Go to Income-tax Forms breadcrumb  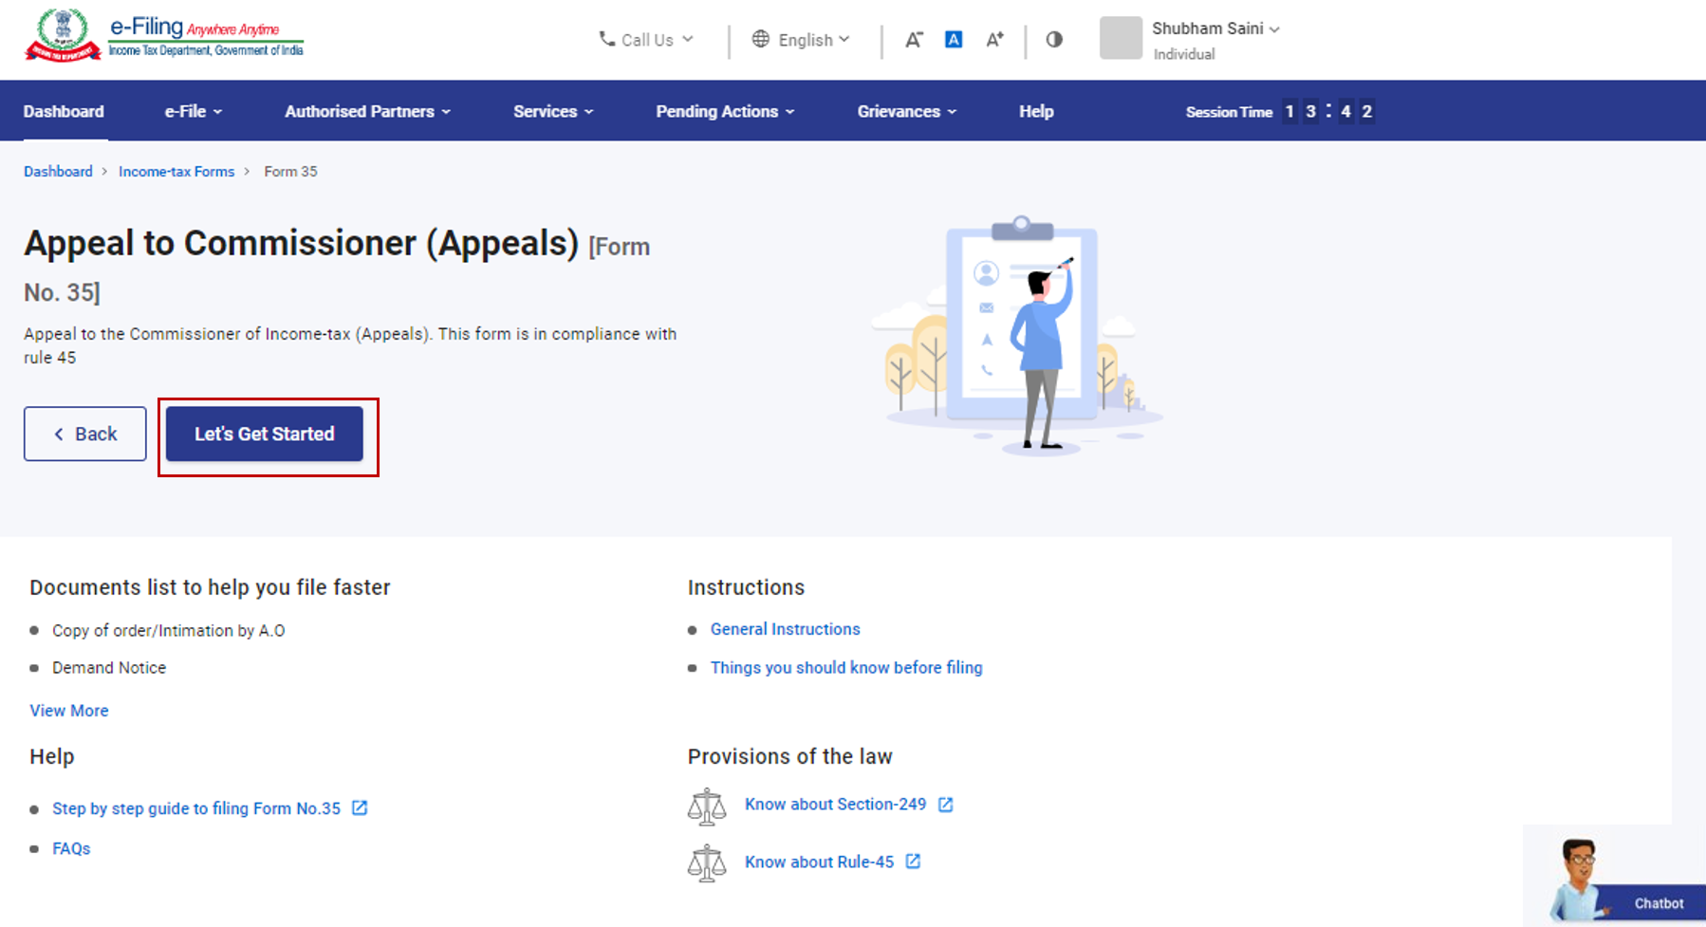pyautogui.click(x=176, y=172)
